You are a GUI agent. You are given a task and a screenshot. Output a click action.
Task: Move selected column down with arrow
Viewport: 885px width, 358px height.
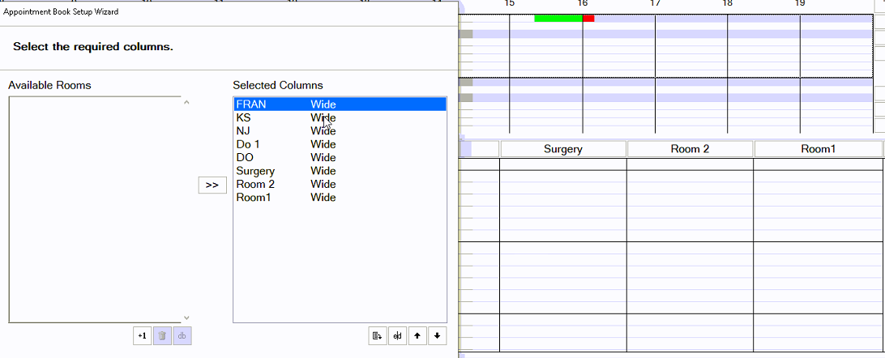437,335
